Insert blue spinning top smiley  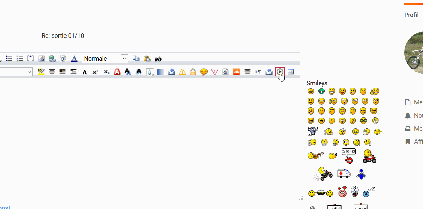point(361,174)
